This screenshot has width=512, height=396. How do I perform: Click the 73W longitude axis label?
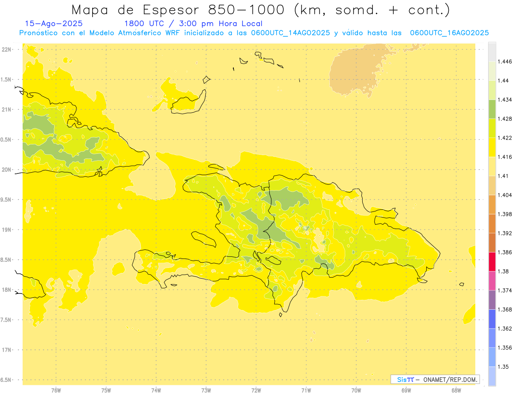point(206,390)
